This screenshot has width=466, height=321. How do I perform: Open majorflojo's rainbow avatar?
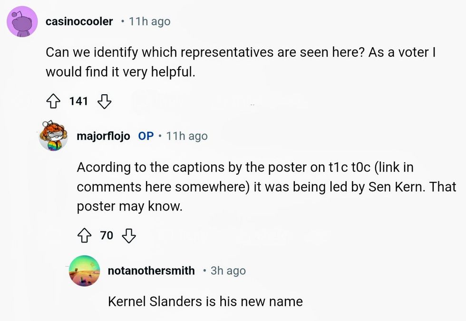(54, 136)
